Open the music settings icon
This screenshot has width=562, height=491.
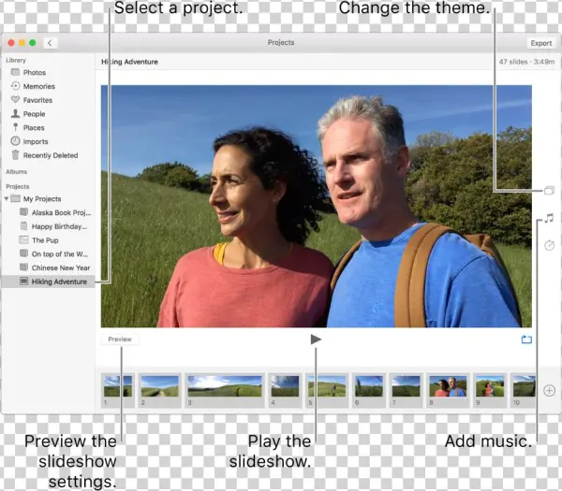(549, 218)
